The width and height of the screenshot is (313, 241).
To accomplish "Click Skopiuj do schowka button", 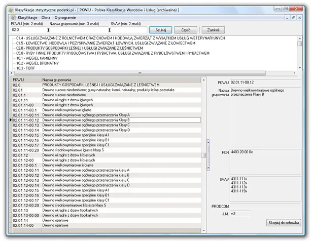I will [x=284, y=222].
